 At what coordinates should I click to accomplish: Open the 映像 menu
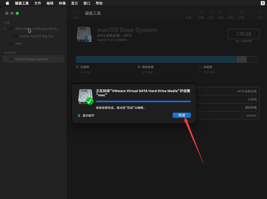click(x=62, y=3)
